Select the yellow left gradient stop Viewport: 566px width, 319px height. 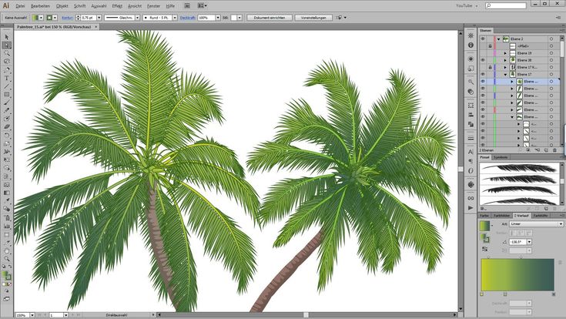coord(482,294)
